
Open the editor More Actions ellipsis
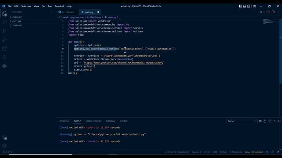click(x=278, y=12)
